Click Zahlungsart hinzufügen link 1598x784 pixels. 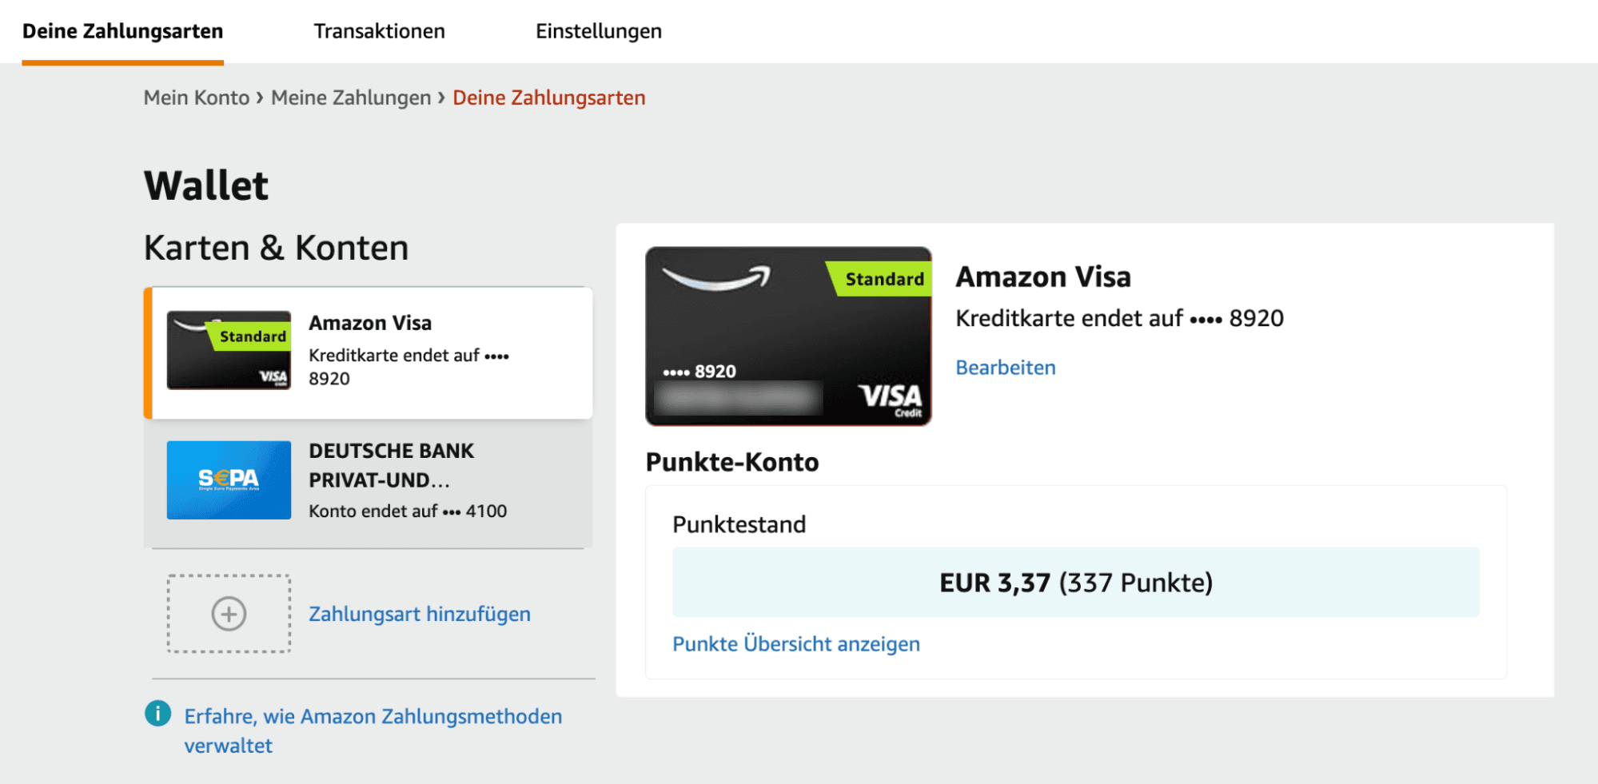click(x=419, y=614)
